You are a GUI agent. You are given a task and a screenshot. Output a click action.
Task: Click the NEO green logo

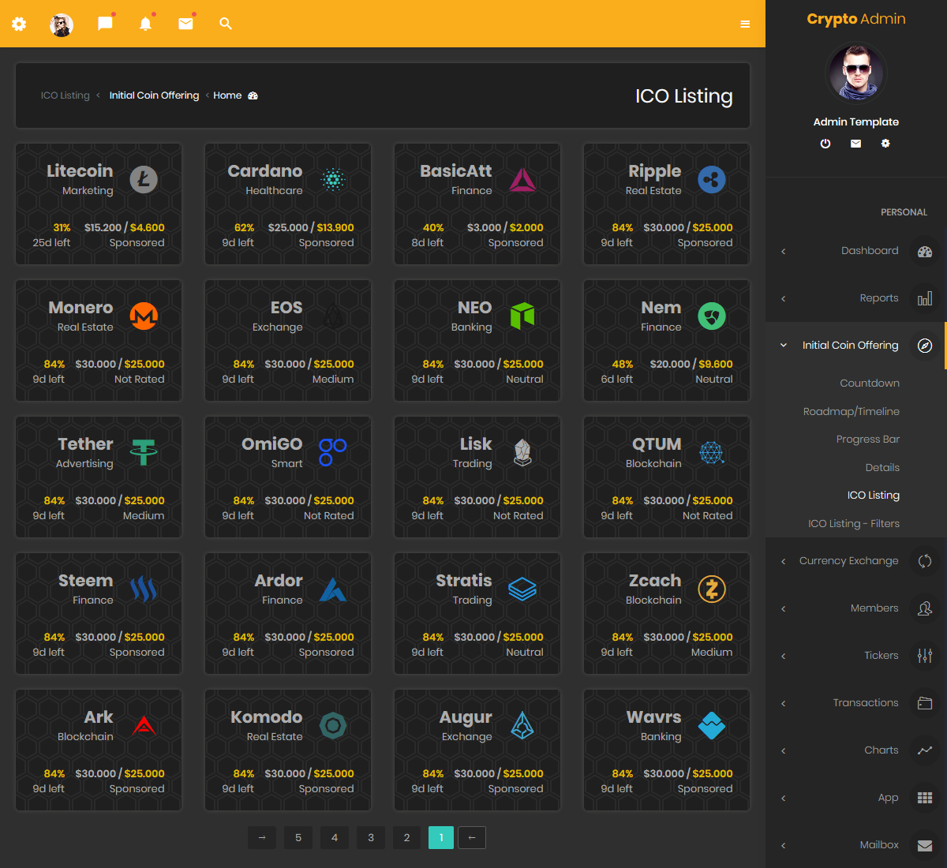(522, 316)
